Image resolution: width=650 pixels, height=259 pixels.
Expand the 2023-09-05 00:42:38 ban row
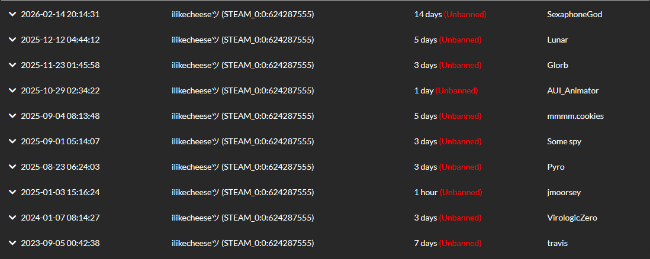click(12, 243)
